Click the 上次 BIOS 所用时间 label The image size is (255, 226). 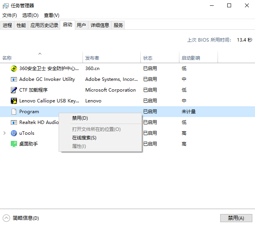click(209, 40)
